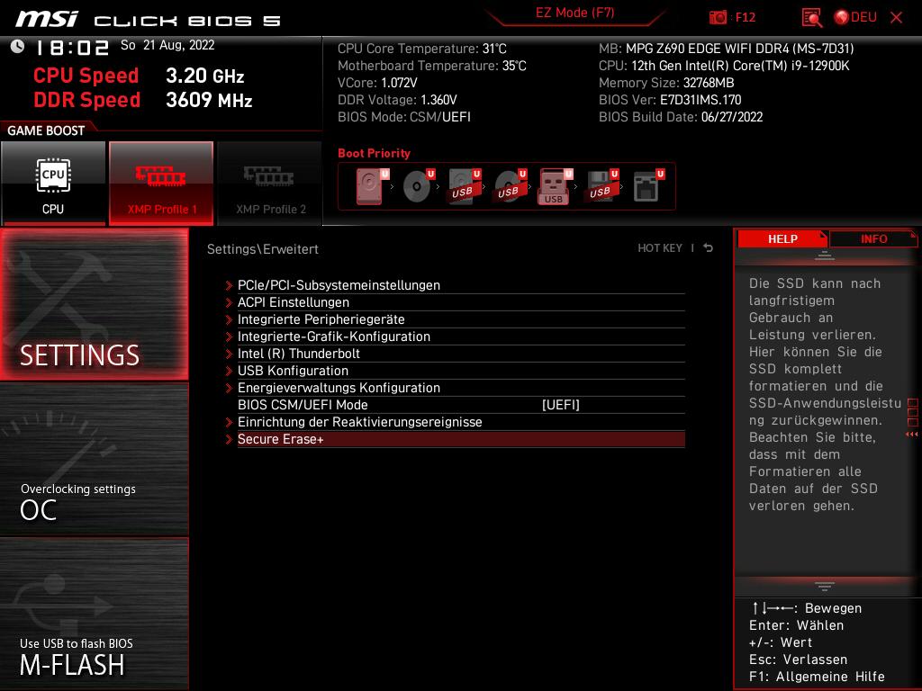Click the F1: Allgemeine Hilfe hint

click(817, 677)
